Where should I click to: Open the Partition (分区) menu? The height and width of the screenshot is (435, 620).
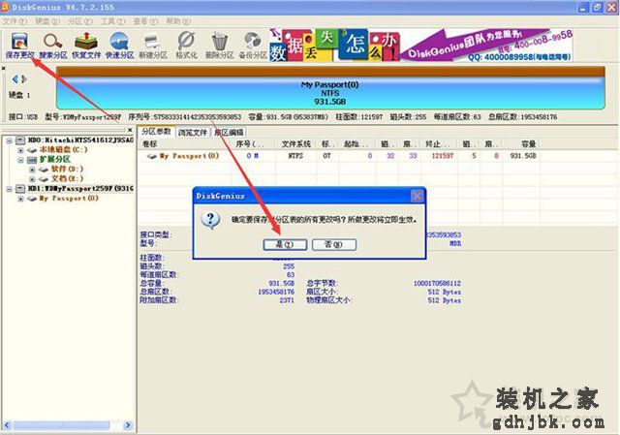click(79, 21)
